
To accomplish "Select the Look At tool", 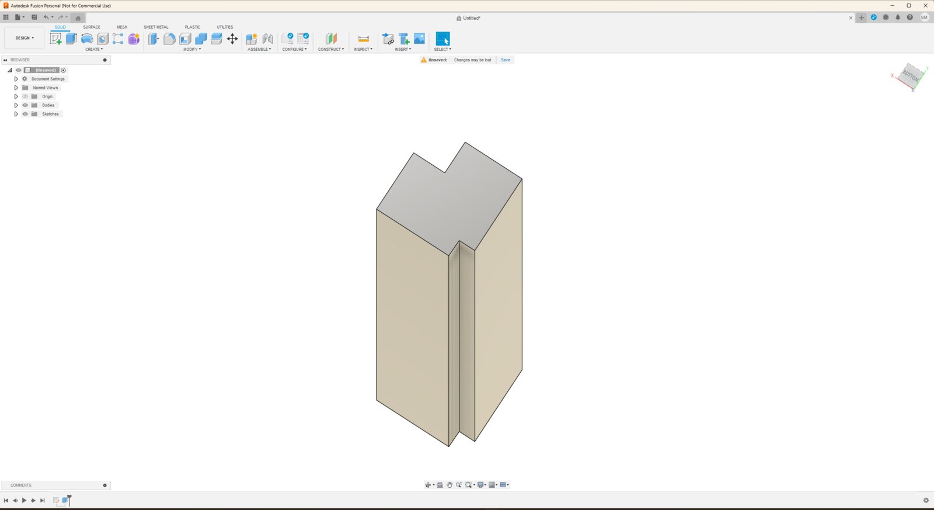I will tap(440, 485).
